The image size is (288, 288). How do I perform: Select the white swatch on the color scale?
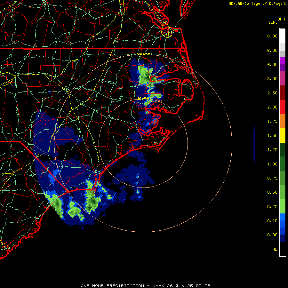(x=283, y=36)
